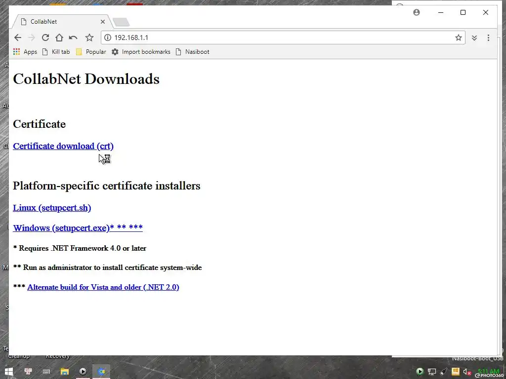
Task: Click the undo closed tab arrow icon
Action: click(x=73, y=38)
